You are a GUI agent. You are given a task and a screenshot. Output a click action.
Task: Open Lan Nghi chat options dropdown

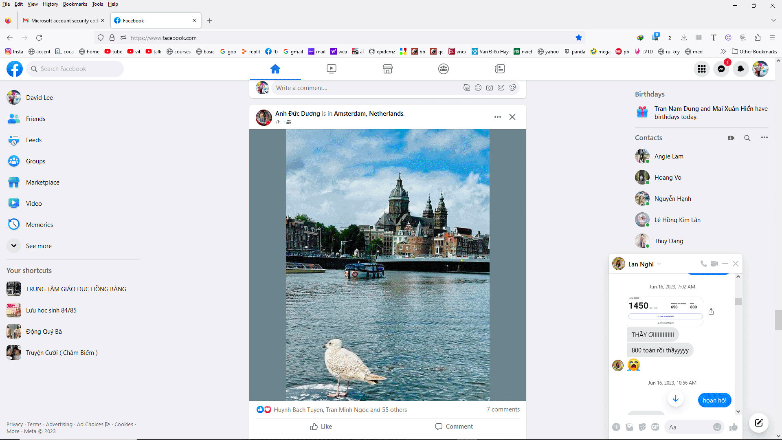(x=659, y=264)
